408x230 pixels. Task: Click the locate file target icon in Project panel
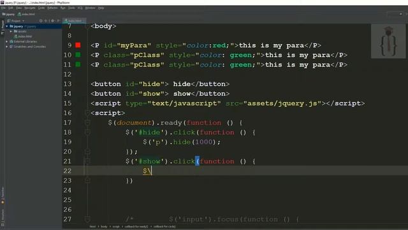tap(41, 21)
